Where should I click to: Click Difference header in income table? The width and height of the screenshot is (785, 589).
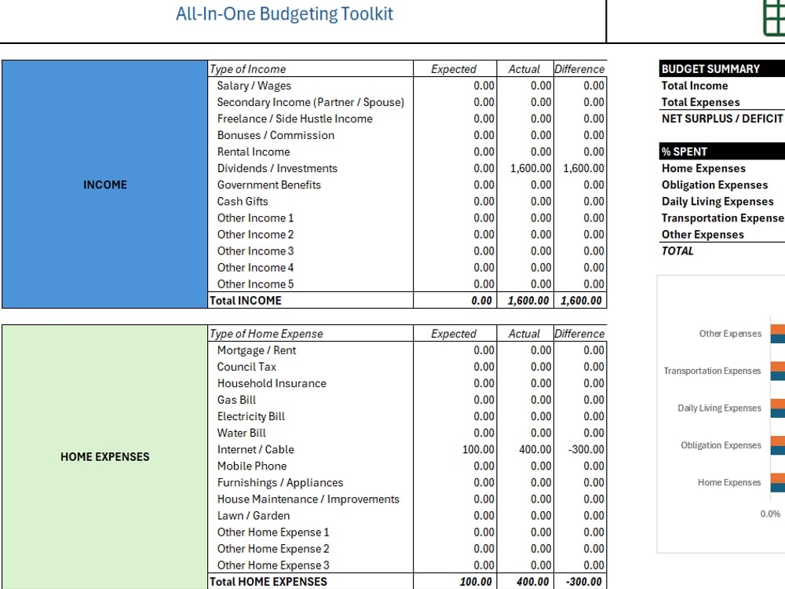(x=579, y=69)
